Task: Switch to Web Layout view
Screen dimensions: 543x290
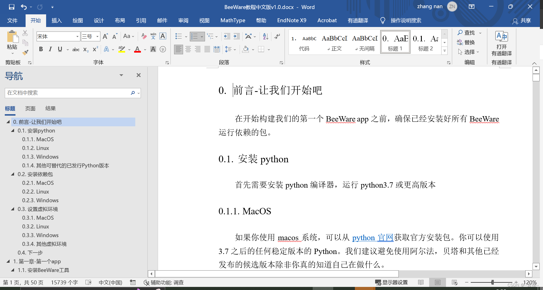Action: pyautogui.click(x=454, y=282)
